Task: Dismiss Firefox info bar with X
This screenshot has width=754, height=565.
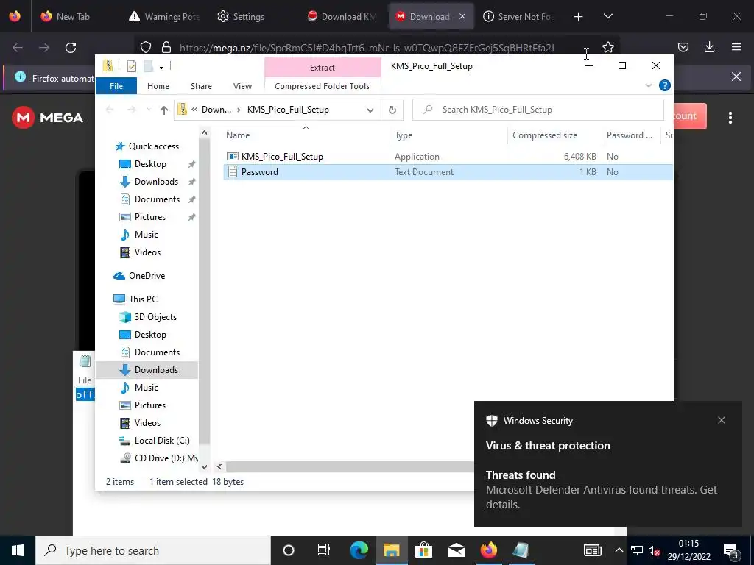Action: click(x=736, y=77)
